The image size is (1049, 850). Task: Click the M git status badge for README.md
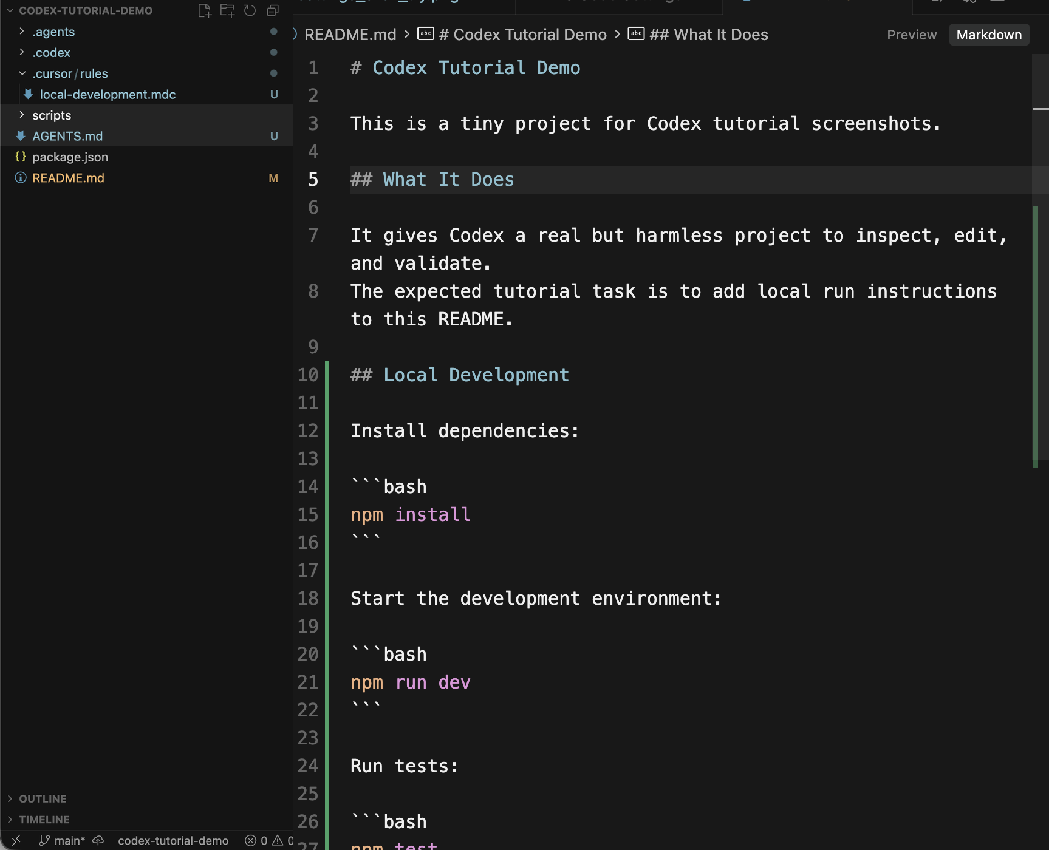(x=273, y=178)
